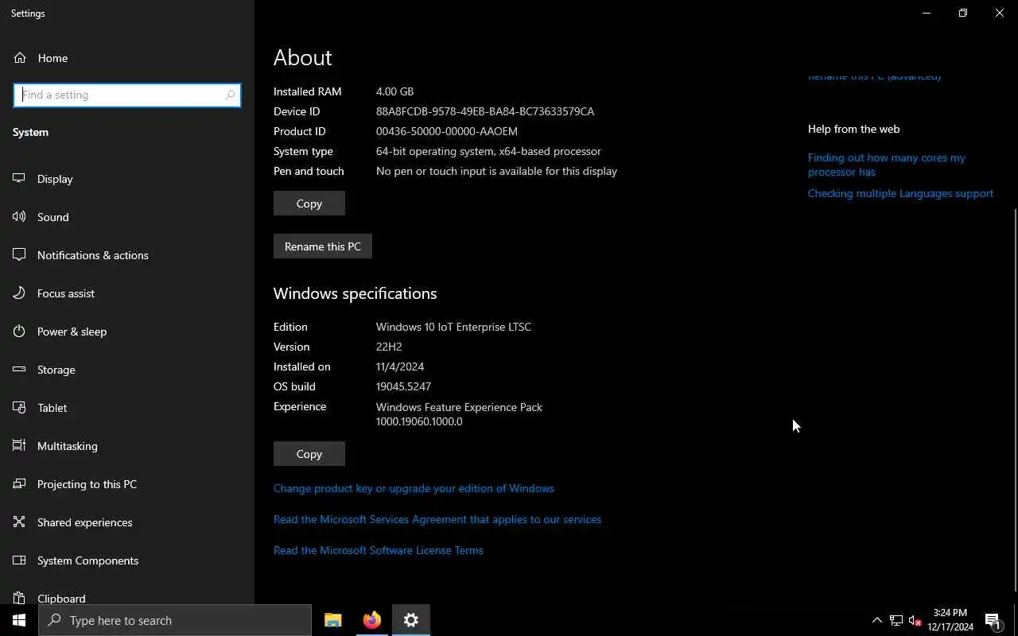
Task: Click the network tray icon
Action: [896, 620]
